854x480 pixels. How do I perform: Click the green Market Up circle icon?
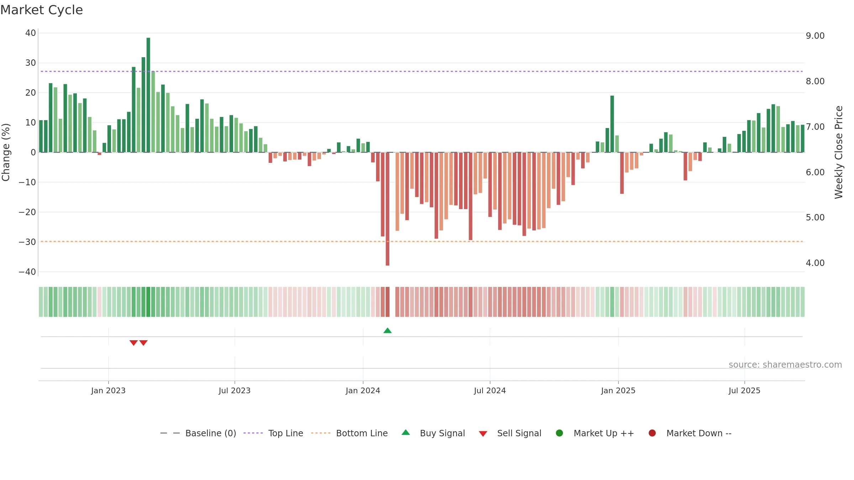click(x=559, y=433)
